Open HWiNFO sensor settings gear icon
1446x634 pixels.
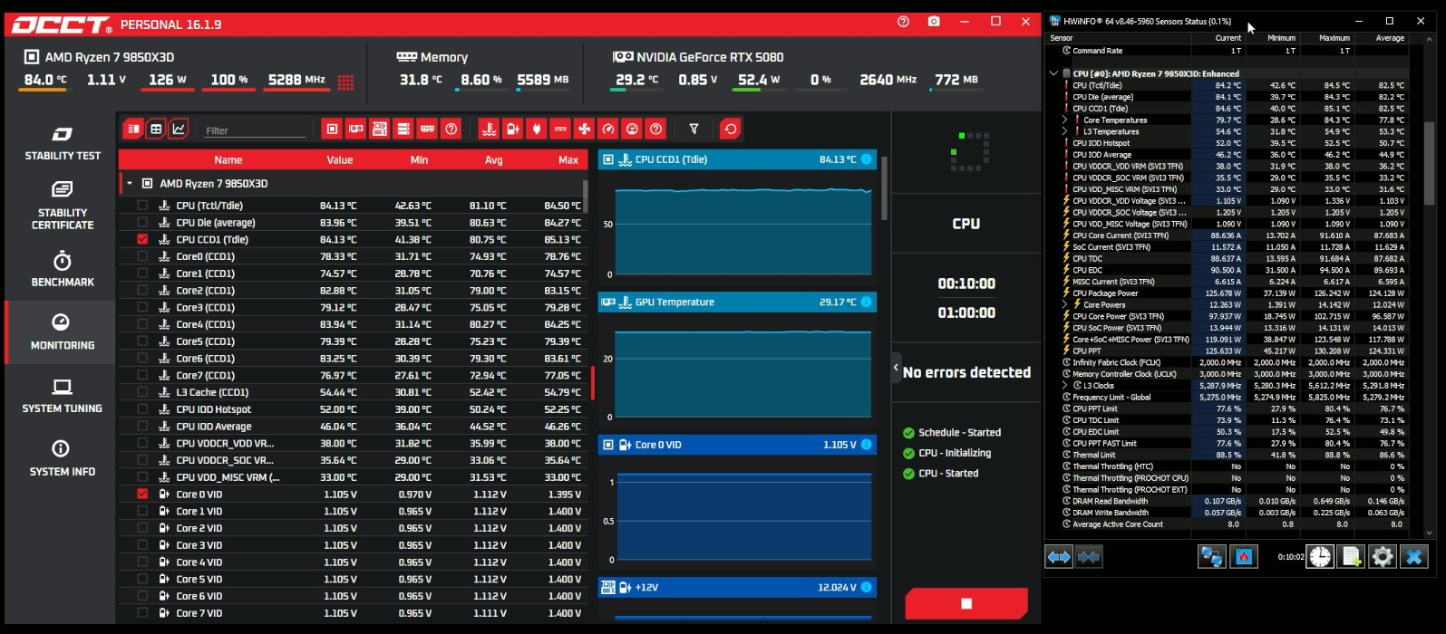click(1383, 557)
